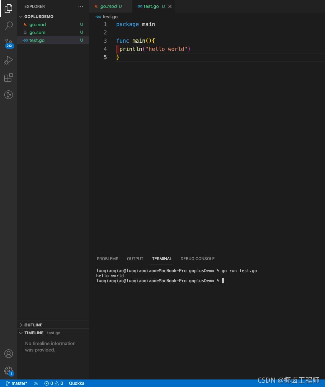Open the Run and Debug view

click(x=9, y=60)
